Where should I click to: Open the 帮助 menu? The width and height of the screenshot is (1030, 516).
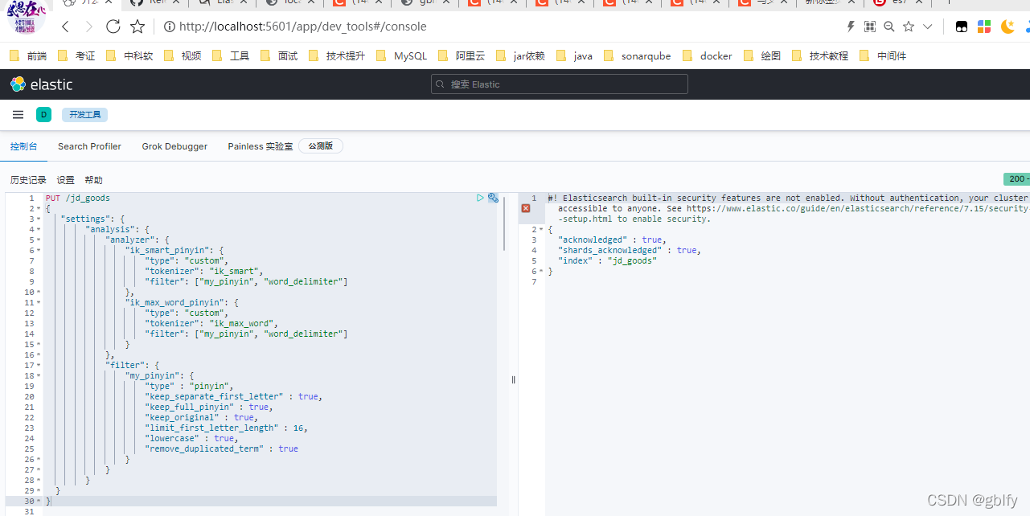(x=93, y=180)
